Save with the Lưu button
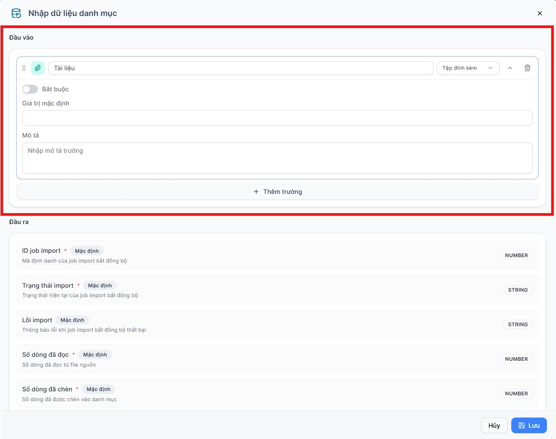Image resolution: width=556 pixels, height=439 pixels. (529, 426)
